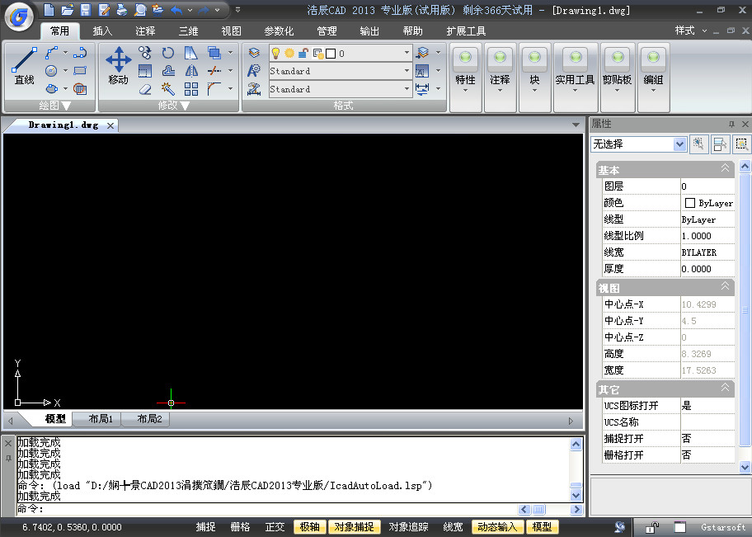Expand the 编组 panel button
This screenshot has width=752, height=537.
click(x=653, y=77)
